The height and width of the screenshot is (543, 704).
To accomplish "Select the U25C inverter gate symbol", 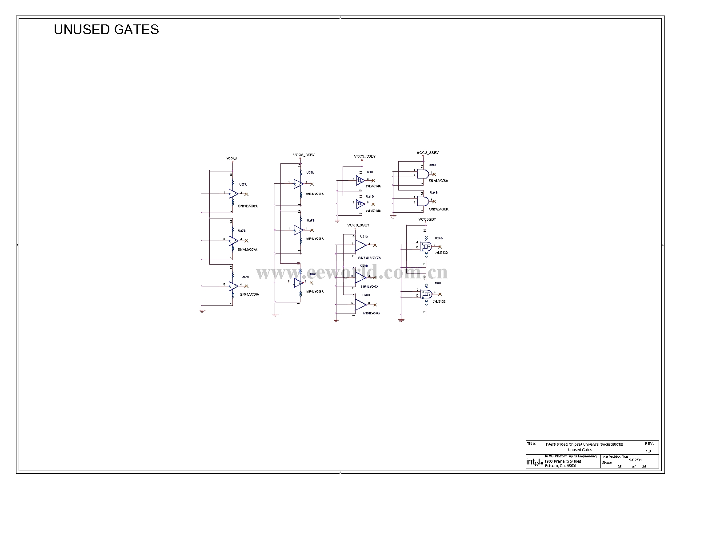I will 299,282.
